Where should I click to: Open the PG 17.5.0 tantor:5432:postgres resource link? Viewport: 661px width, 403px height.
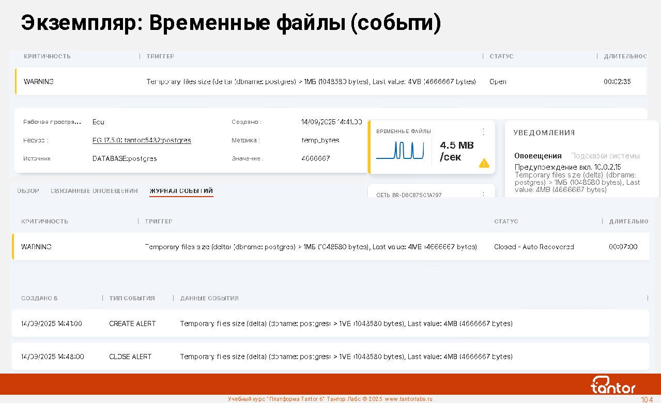tap(142, 140)
